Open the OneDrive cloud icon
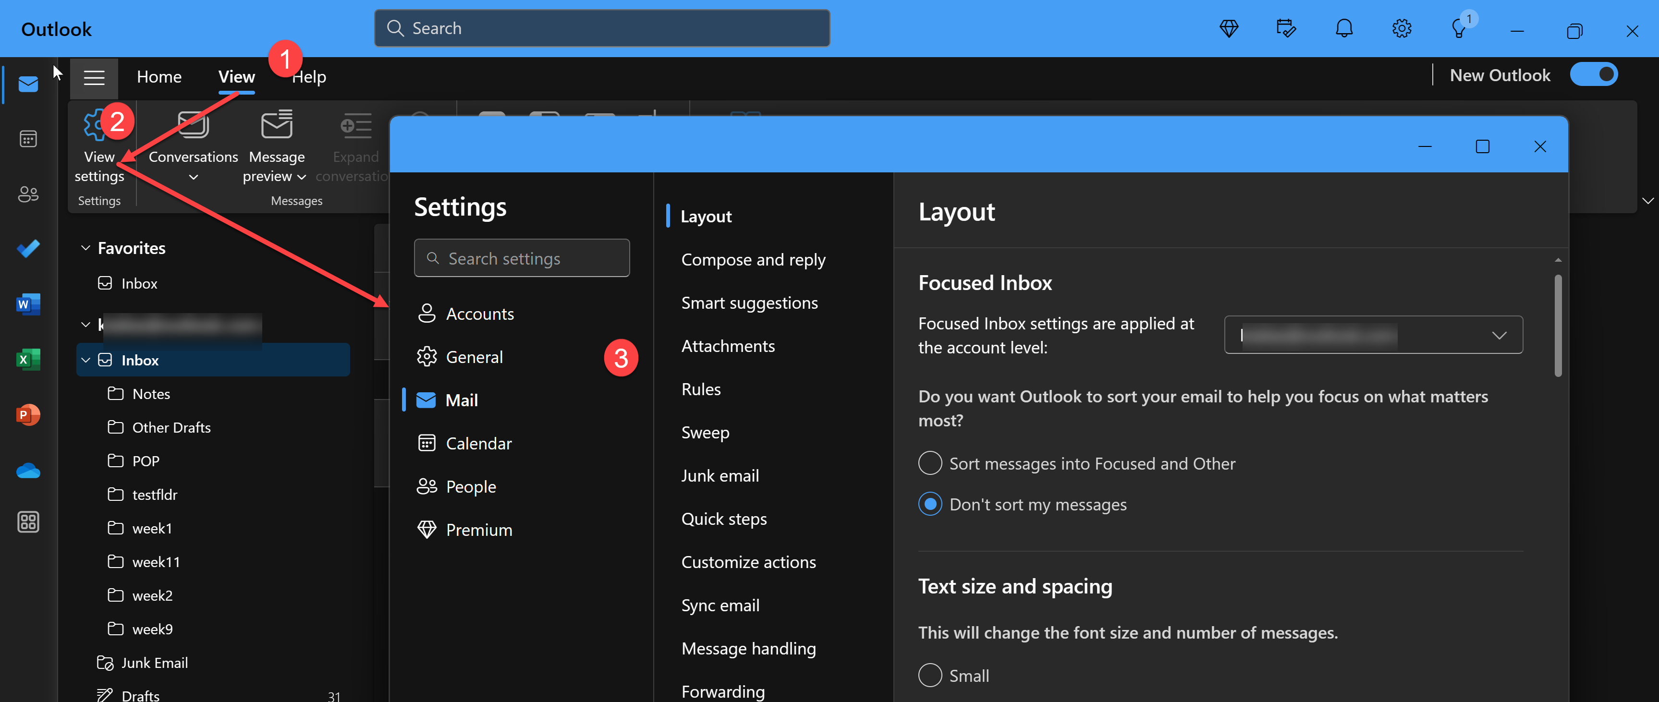 [x=28, y=471]
